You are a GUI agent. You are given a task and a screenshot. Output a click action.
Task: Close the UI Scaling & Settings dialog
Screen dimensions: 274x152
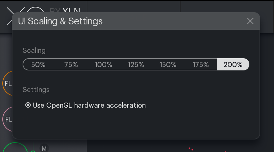point(250,21)
